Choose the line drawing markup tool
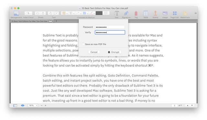This screenshot has height=120, width=207. (x=78, y=13)
